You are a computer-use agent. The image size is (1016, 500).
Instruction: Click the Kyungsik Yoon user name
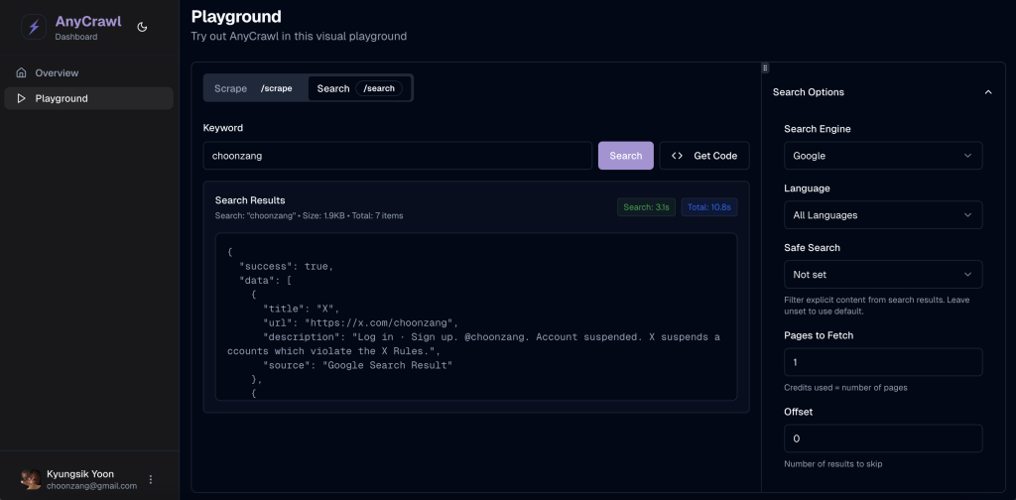80,473
